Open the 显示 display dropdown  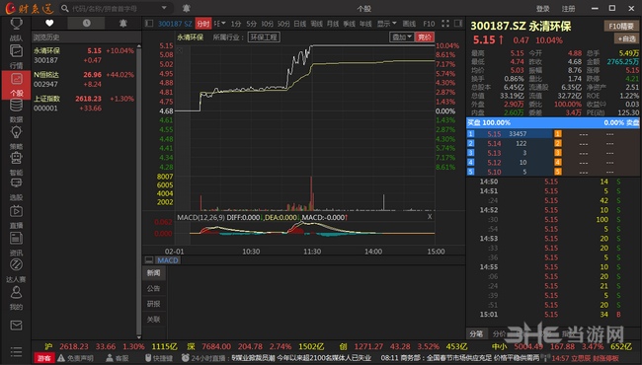[386, 24]
